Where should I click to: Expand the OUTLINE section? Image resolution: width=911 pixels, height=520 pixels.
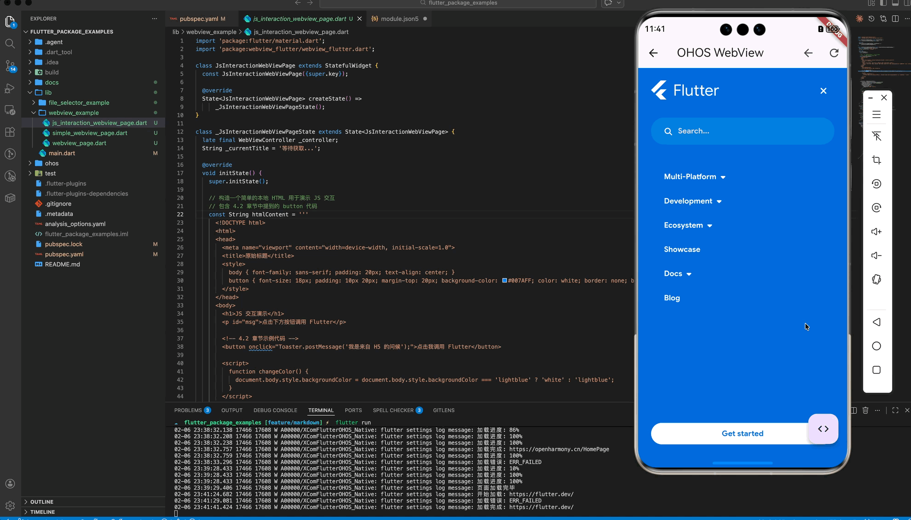41,502
